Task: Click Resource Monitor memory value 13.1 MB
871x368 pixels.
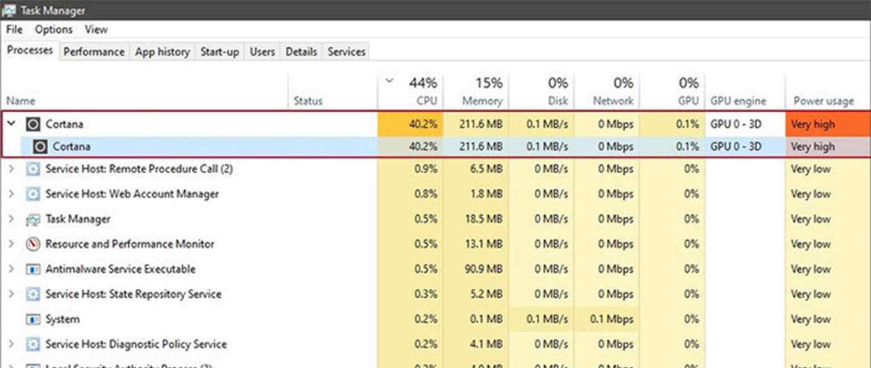Action: pyautogui.click(x=484, y=244)
